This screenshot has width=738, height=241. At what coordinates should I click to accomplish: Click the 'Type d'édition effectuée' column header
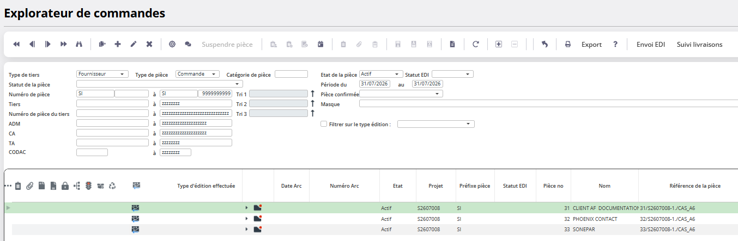pos(206,186)
